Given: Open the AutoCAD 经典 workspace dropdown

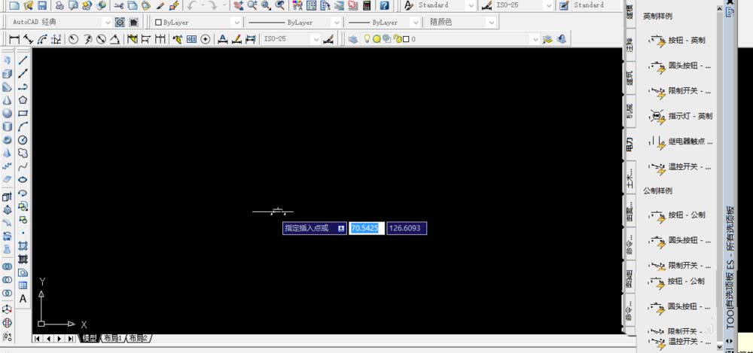Looking at the screenshot, I should (108, 22).
